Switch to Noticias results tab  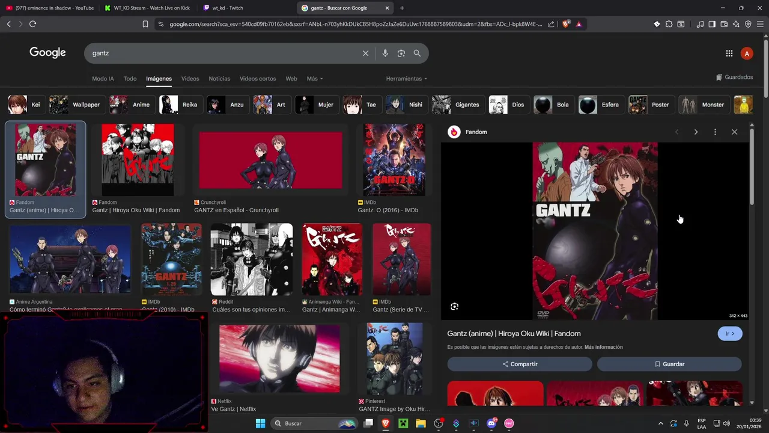219,79
